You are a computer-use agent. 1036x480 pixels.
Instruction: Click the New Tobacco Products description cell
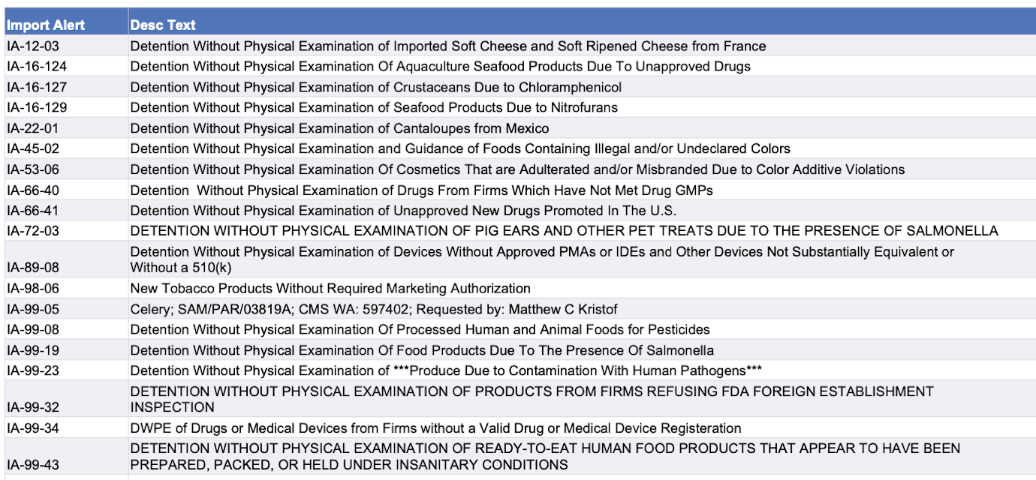pyautogui.click(x=330, y=288)
